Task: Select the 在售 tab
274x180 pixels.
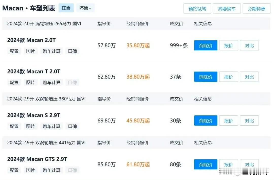Action: pyautogui.click(x=66, y=8)
